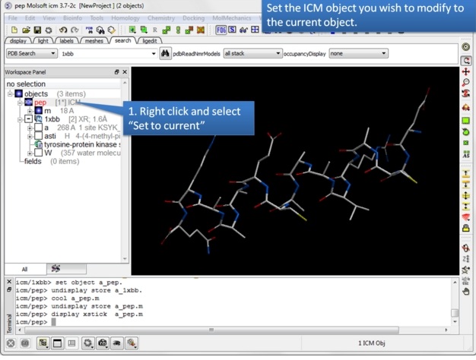Expand the molecule m tree node
Screen dimensions: 476x360
(30, 111)
